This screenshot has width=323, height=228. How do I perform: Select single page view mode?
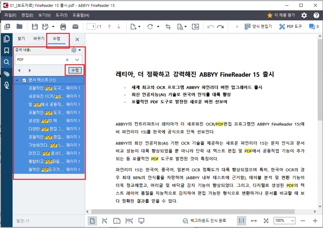92,221
